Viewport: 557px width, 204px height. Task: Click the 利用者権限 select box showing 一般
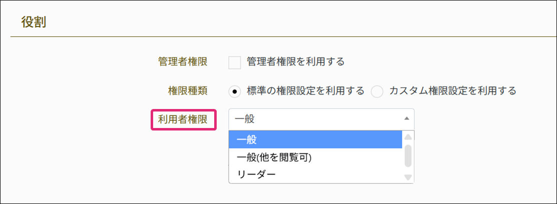[315, 118]
